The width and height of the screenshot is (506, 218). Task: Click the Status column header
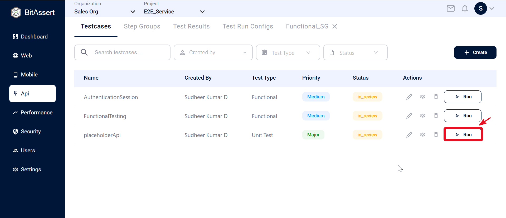pyautogui.click(x=361, y=78)
